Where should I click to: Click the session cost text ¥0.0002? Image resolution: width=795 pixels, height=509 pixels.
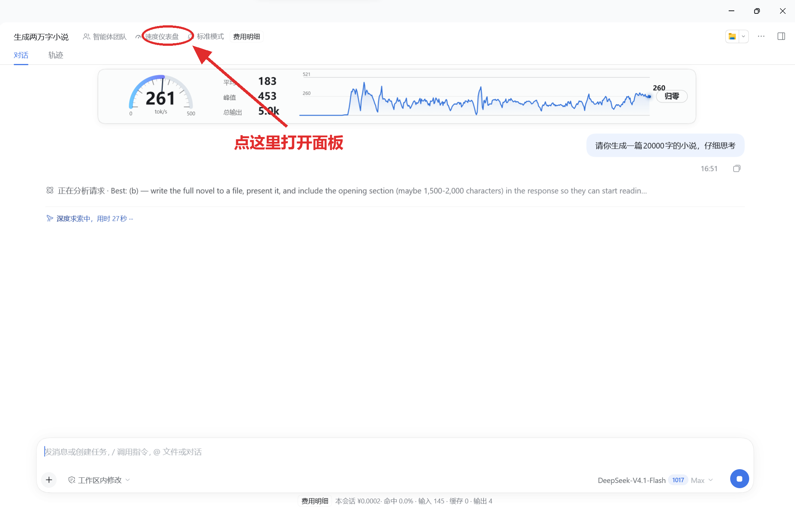pos(358,501)
